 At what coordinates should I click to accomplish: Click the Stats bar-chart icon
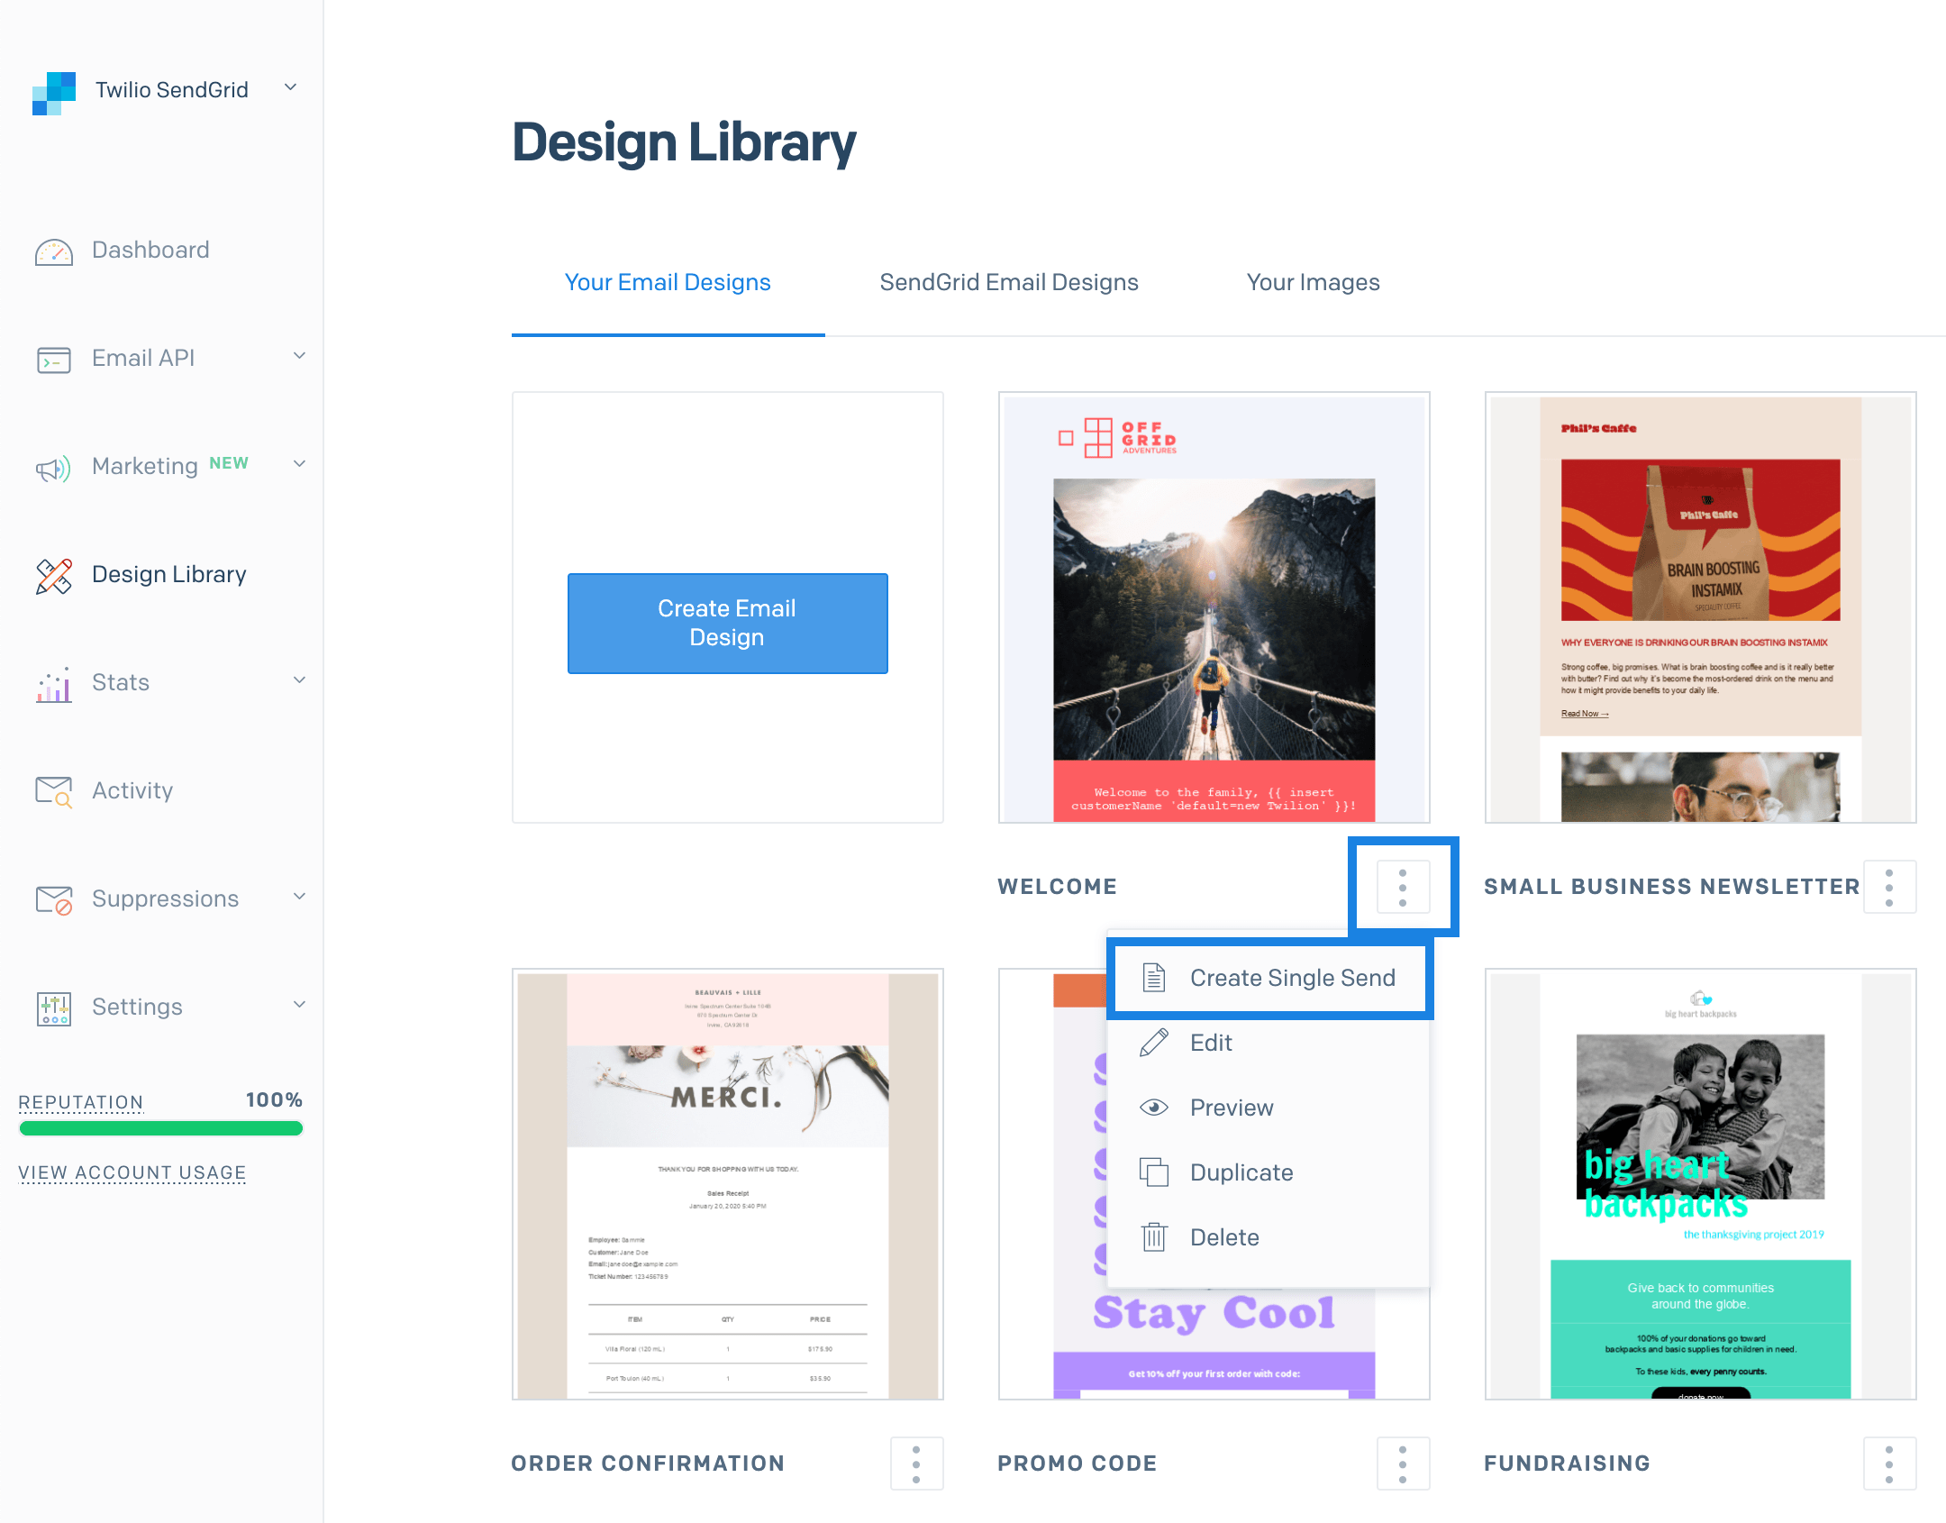tap(53, 684)
